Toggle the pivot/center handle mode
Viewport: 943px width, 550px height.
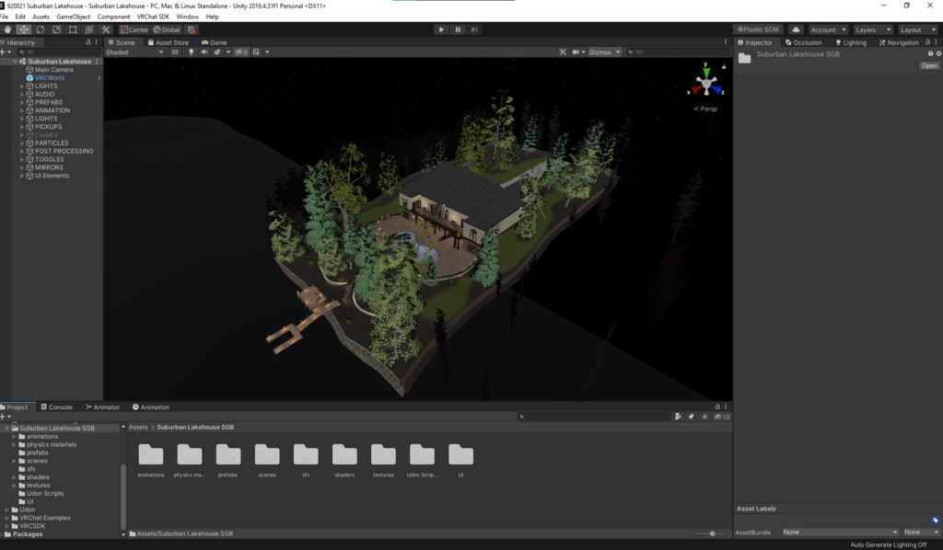coord(134,29)
